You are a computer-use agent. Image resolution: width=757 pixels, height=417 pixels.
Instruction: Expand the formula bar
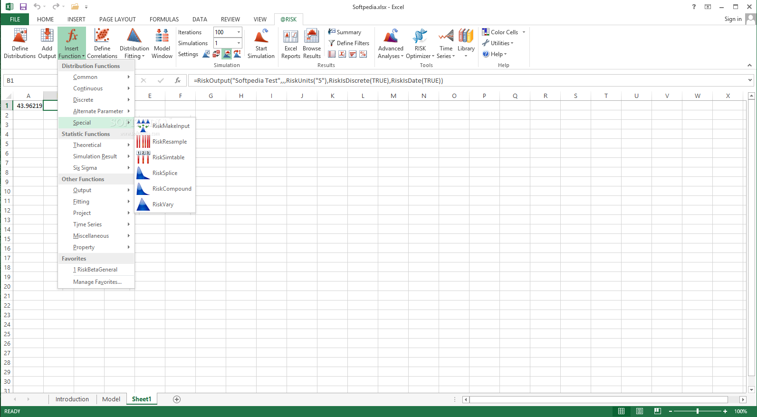tap(750, 80)
